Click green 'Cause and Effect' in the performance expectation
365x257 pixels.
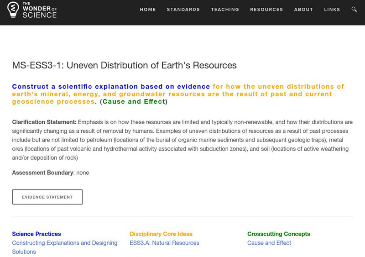click(134, 102)
